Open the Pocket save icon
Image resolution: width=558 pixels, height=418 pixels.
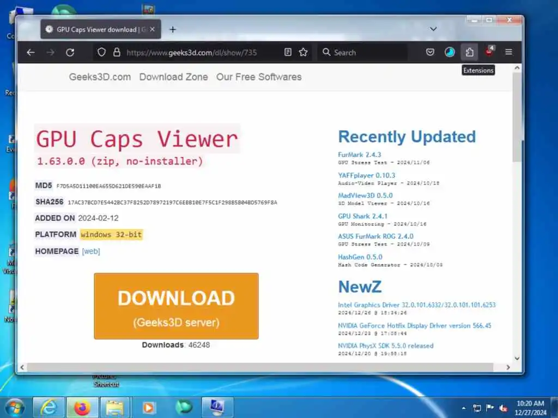pos(430,52)
